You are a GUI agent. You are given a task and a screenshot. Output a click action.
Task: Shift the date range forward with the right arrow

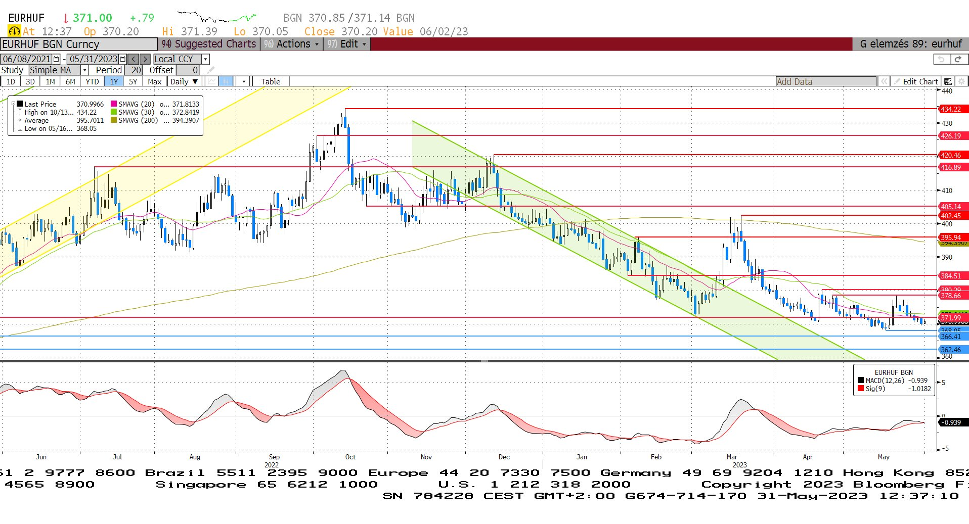pos(145,59)
